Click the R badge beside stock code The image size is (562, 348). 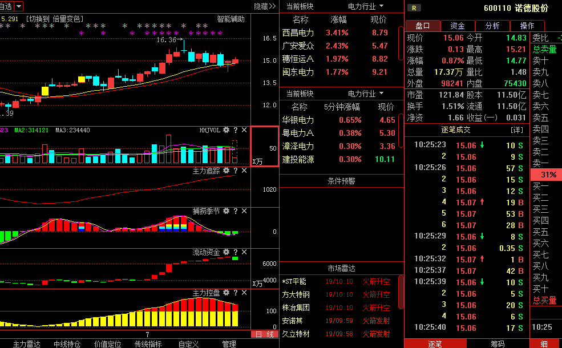pos(414,8)
